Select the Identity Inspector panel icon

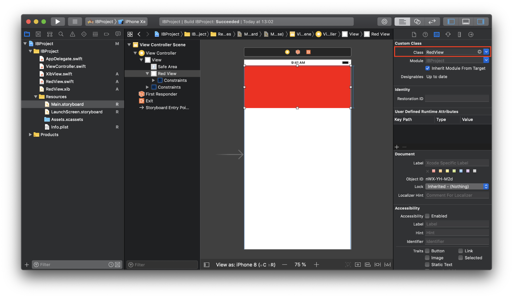[x=437, y=34]
